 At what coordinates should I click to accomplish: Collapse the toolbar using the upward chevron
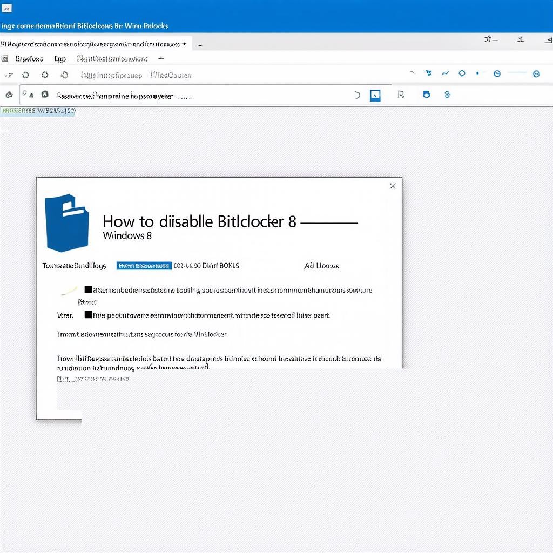point(413,72)
